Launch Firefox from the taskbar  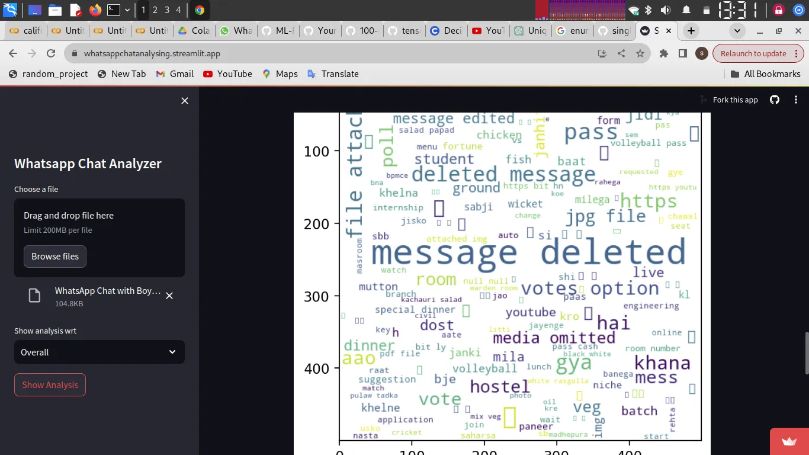[94, 9]
